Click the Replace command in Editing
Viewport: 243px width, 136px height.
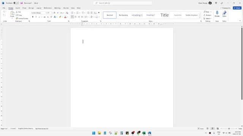pos(207,15)
